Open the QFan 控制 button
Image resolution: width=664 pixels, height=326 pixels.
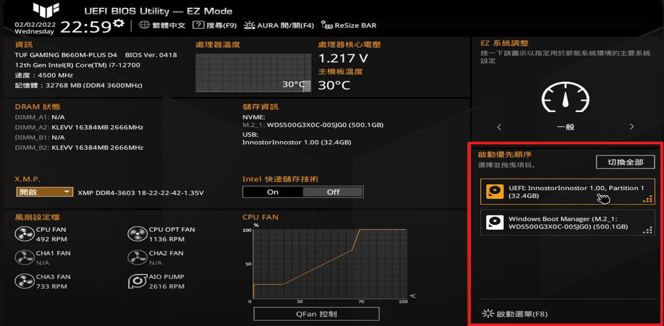coord(316,314)
